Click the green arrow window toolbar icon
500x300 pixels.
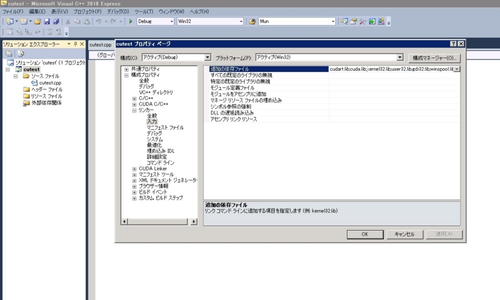pyautogui.click(x=372, y=21)
